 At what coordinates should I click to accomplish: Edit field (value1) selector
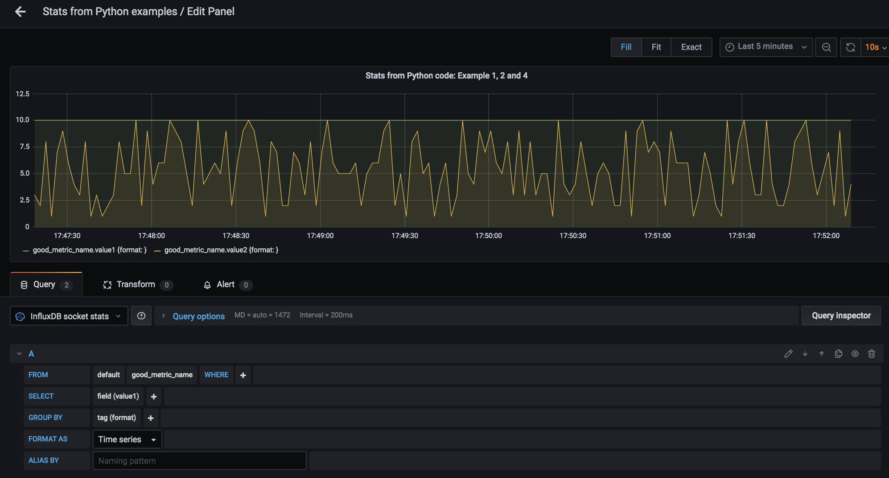pos(118,396)
